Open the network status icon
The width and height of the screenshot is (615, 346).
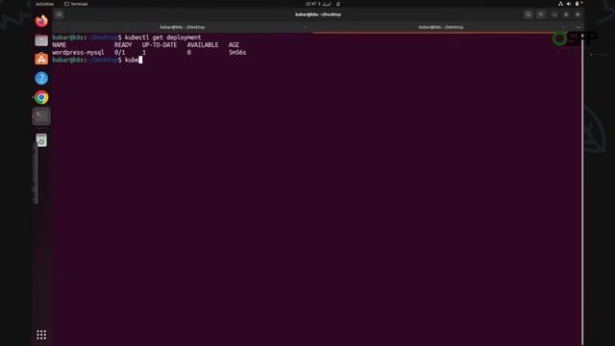point(560,4)
